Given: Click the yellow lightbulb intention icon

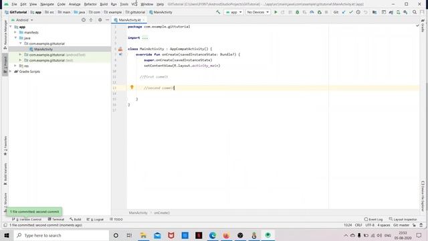Looking at the screenshot, I should click(132, 87).
